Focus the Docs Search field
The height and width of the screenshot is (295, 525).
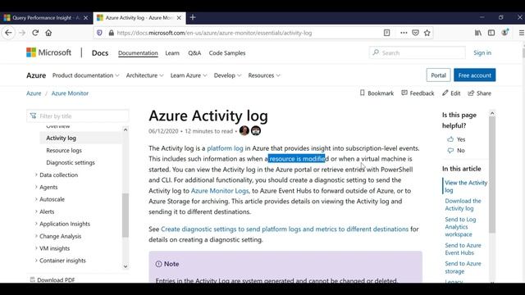418,52
